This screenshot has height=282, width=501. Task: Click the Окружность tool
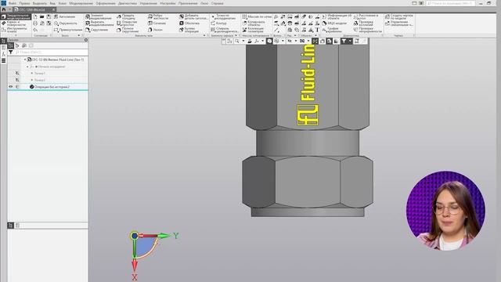[x=66, y=23]
